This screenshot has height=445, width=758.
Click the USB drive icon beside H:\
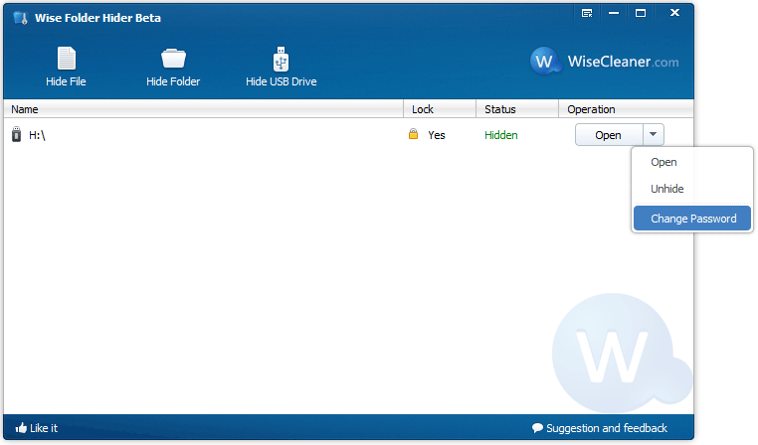(16, 135)
